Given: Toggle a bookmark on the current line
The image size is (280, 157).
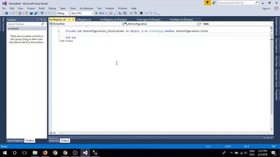Looking at the screenshot, I should click(141, 14).
